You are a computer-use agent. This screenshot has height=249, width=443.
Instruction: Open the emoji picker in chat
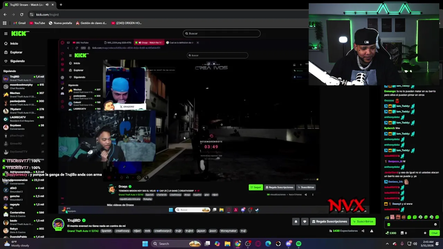[x=435, y=224]
